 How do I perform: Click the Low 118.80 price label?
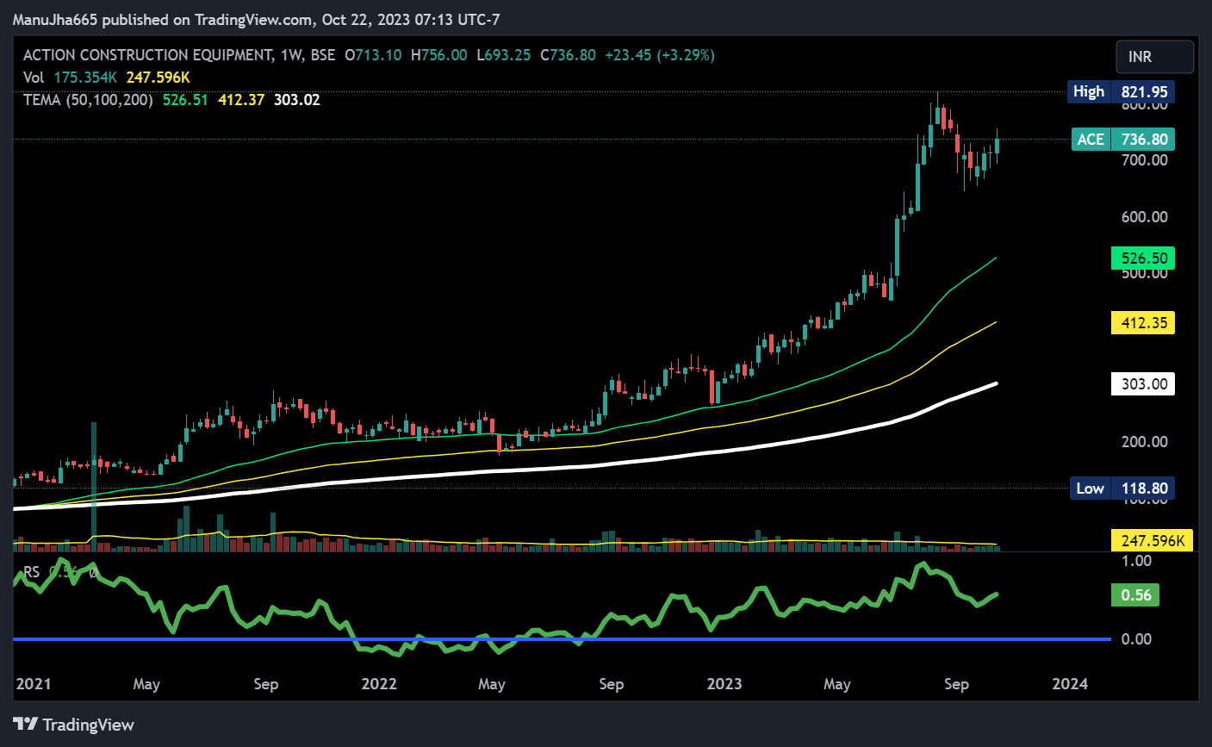coord(1122,489)
